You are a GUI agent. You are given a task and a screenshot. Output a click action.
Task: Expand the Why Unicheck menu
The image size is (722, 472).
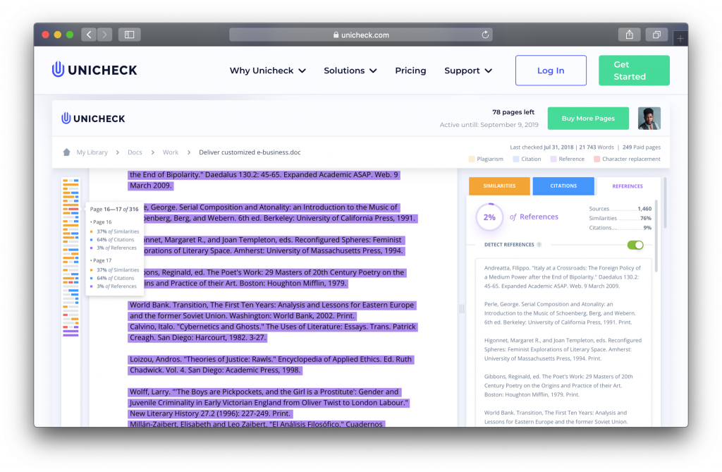[x=267, y=71]
